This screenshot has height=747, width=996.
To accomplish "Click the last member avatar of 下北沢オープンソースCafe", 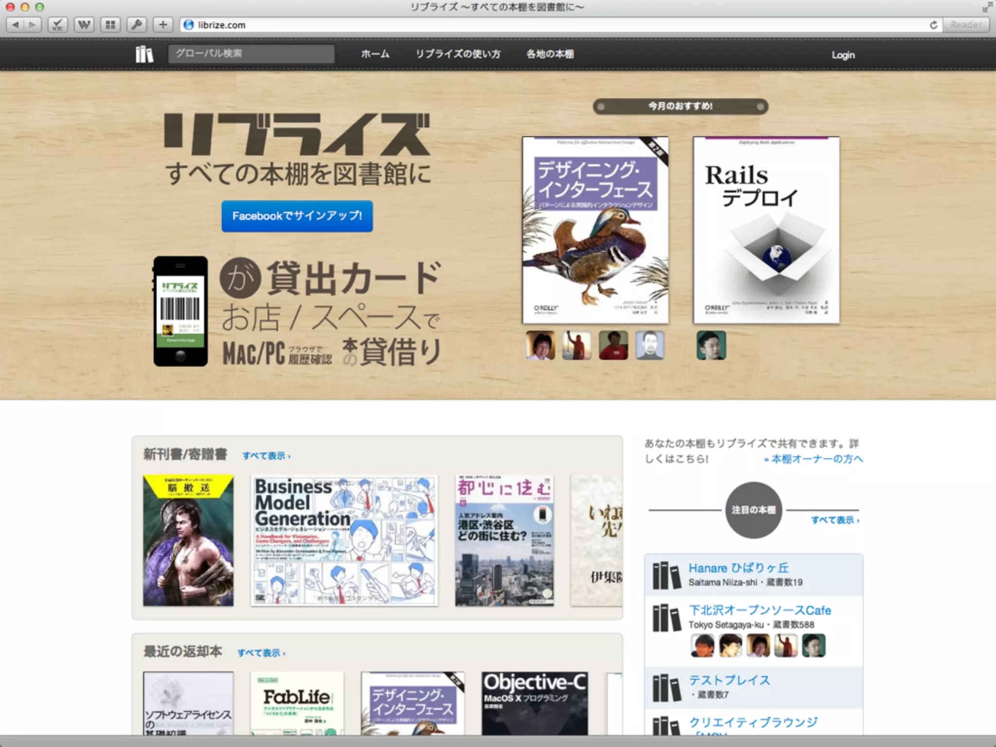I will 814,645.
